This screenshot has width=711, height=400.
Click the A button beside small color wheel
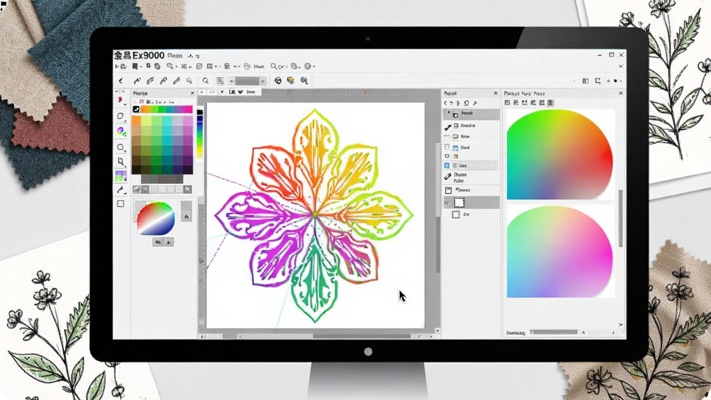click(186, 217)
